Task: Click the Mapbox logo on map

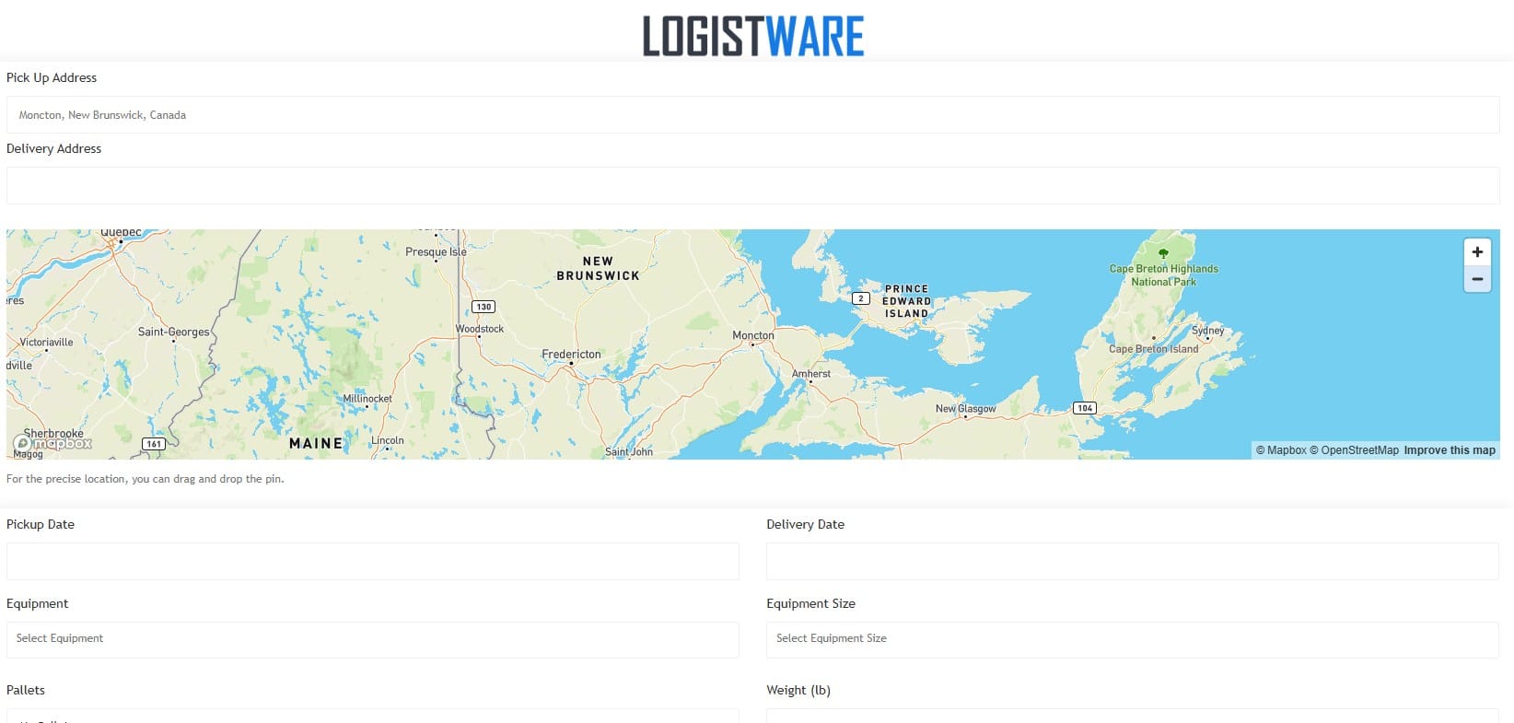Action: pos(53,444)
